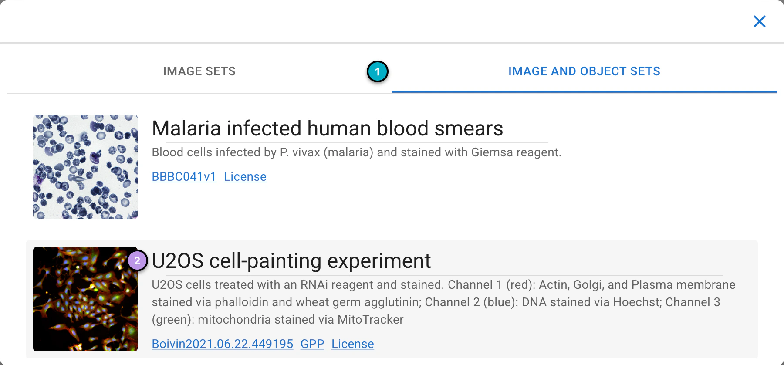Close the dialog with the X icon

pyautogui.click(x=759, y=21)
